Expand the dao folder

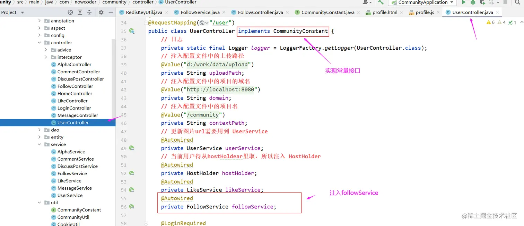click(x=40, y=130)
